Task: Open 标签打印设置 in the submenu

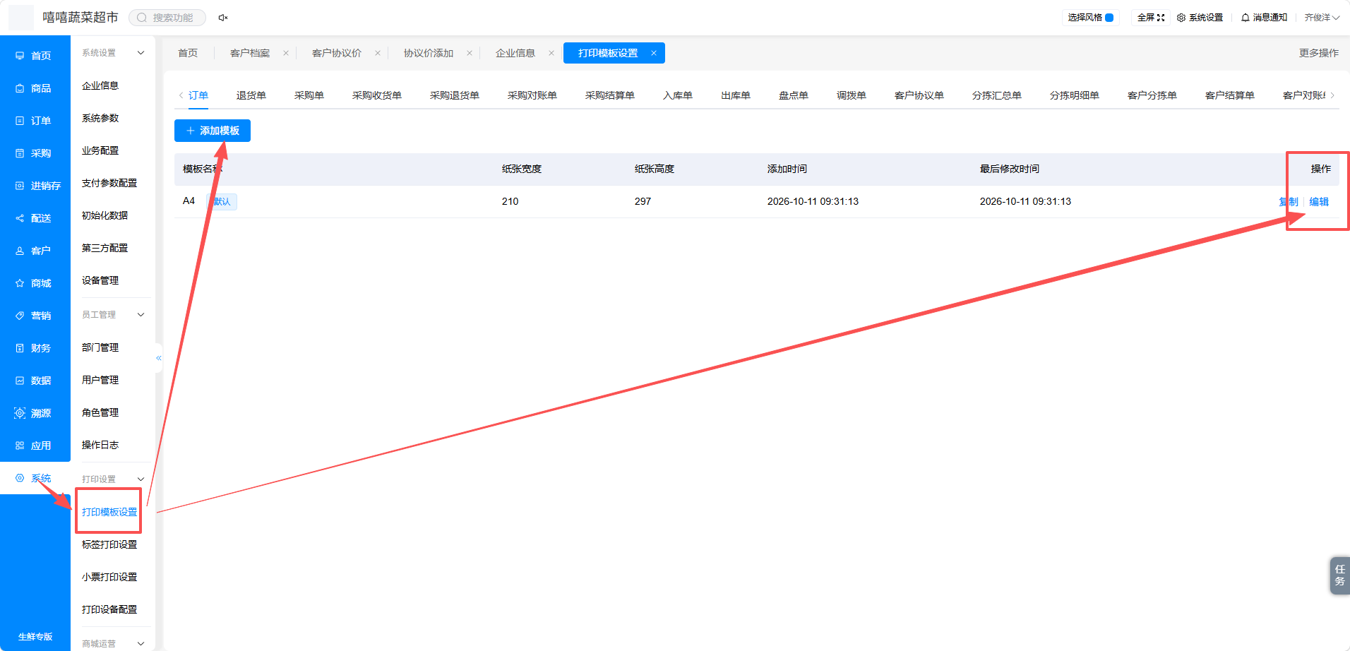Action: (109, 544)
